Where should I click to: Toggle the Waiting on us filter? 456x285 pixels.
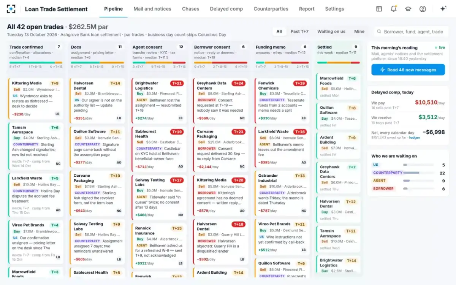pyautogui.click(x=331, y=32)
